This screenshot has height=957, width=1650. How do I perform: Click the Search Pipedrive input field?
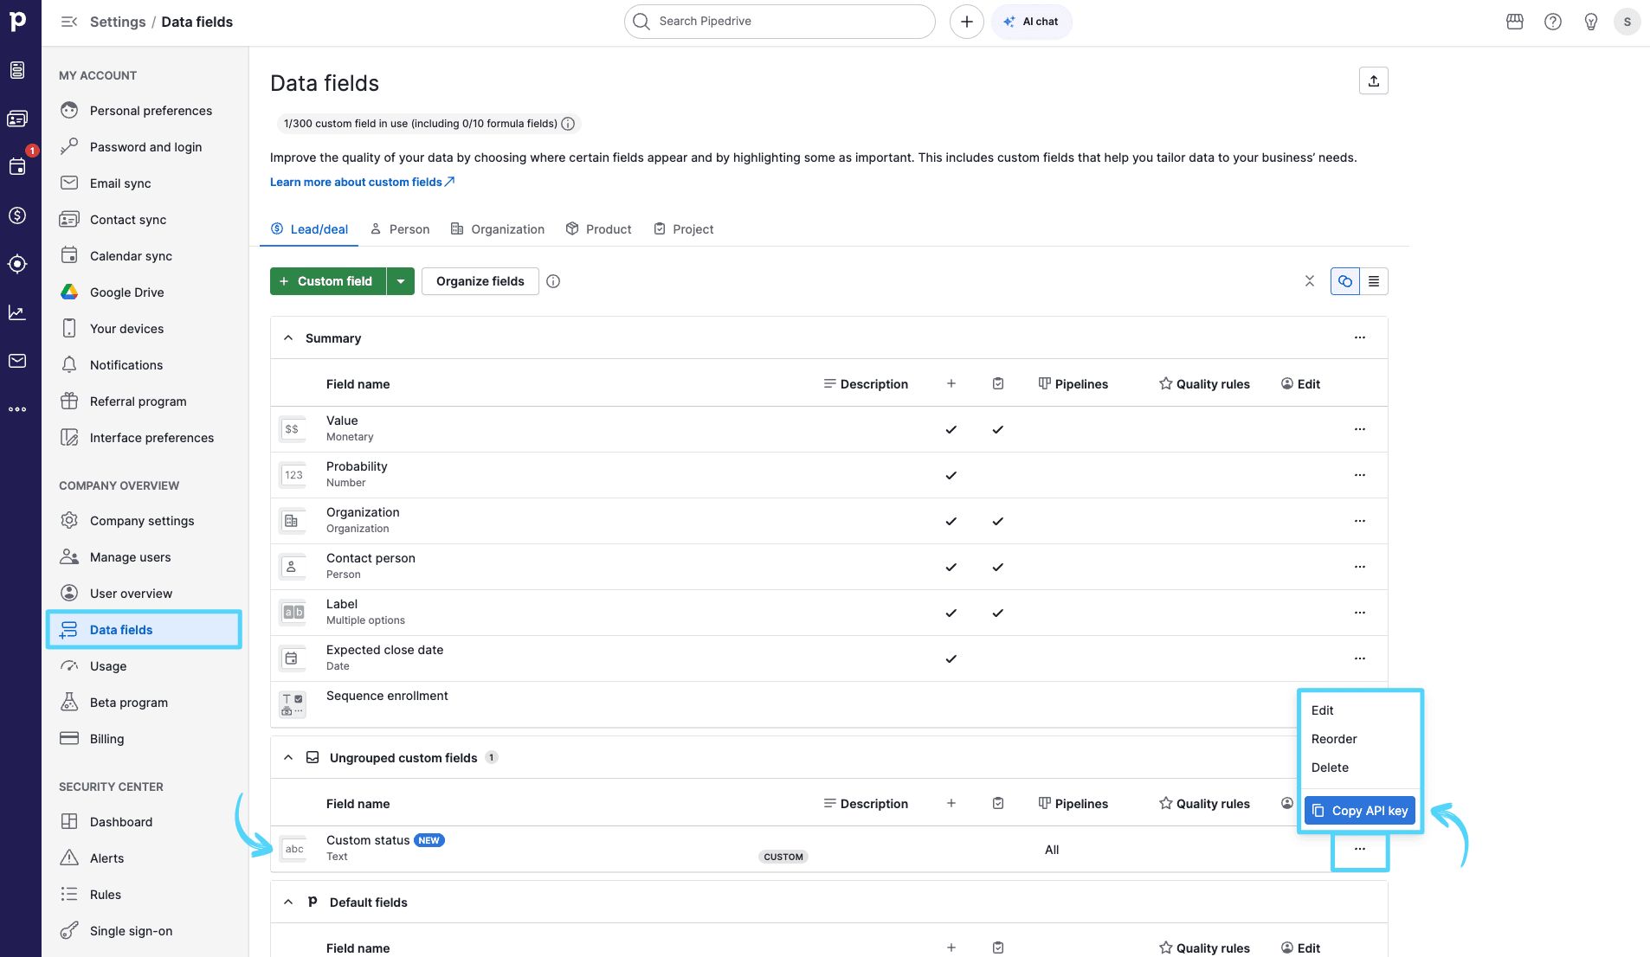pyautogui.click(x=779, y=22)
